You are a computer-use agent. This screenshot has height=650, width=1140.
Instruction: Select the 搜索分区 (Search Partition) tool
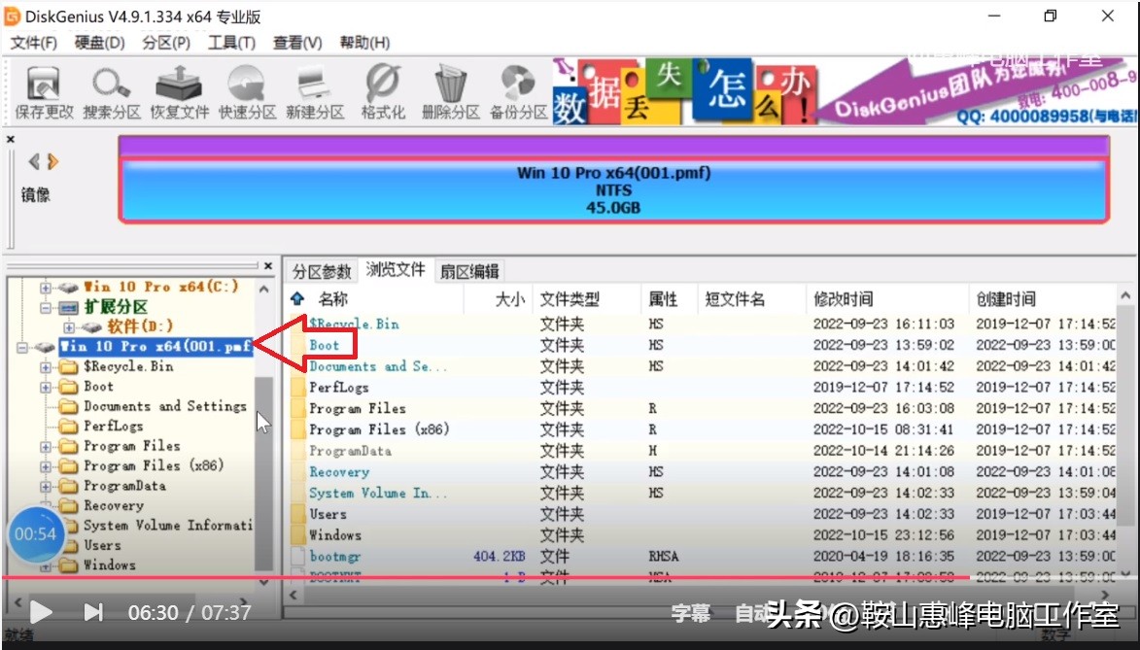[110, 87]
